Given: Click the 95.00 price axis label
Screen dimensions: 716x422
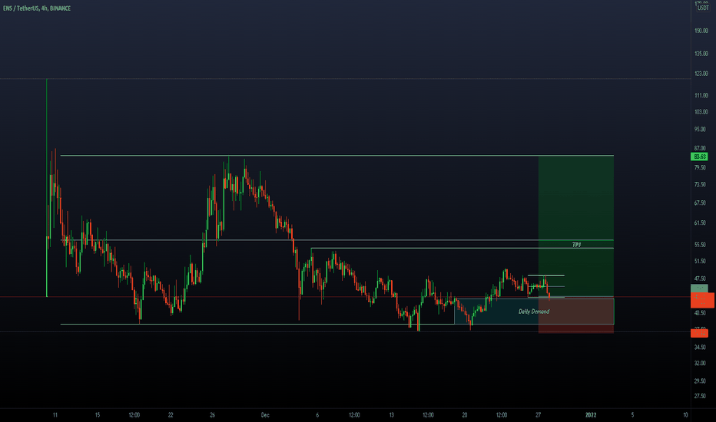Looking at the screenshot, I should pyautogui.click(x=700, y=129).
